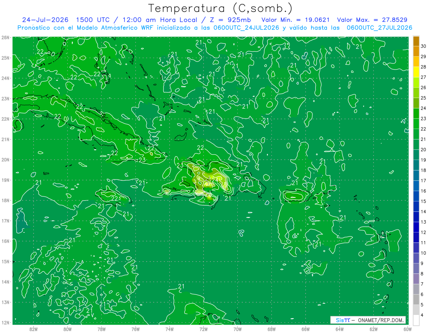This screenshot has height=334, width=433.
Task: Click the '18N' latitude label
Action: coord(5,200)
